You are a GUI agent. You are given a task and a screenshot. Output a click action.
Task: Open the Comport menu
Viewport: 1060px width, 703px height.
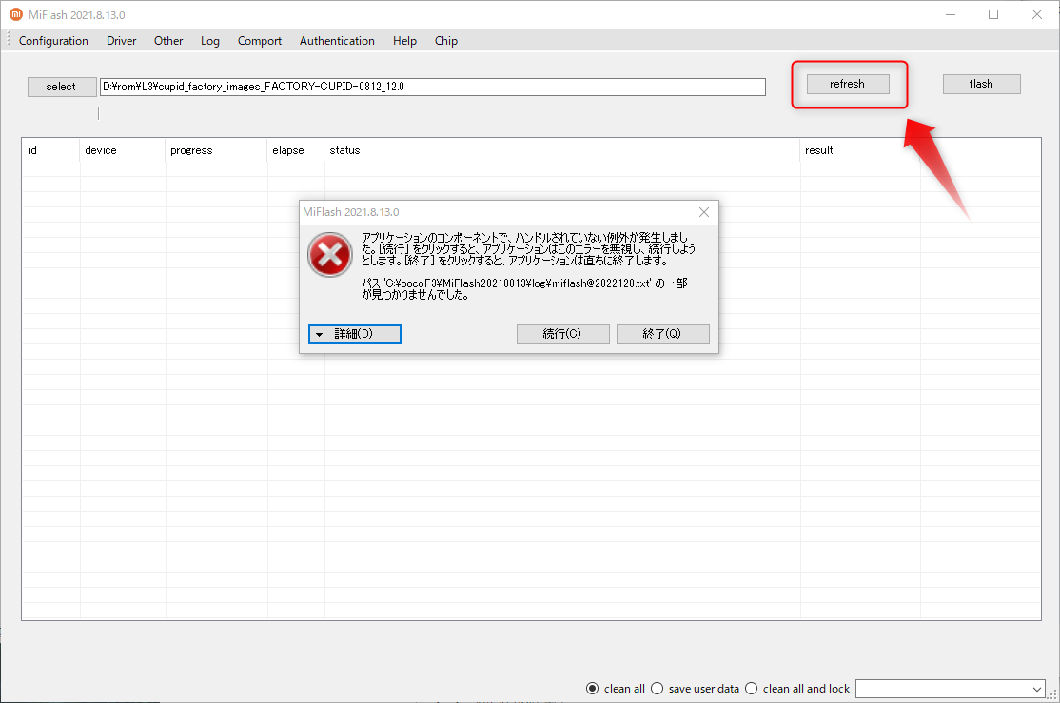point(259,41)
